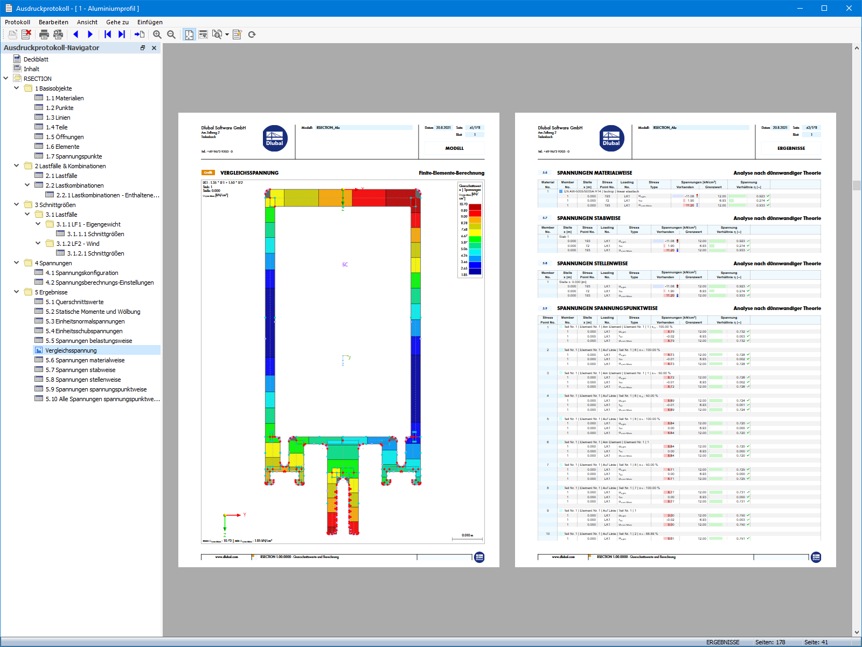
Task: Collapse the 1 Basisobjekte folder
Action: pos(17,88)
